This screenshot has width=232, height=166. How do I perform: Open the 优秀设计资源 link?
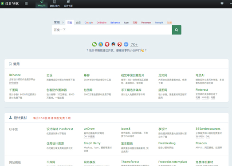point(55,143)
